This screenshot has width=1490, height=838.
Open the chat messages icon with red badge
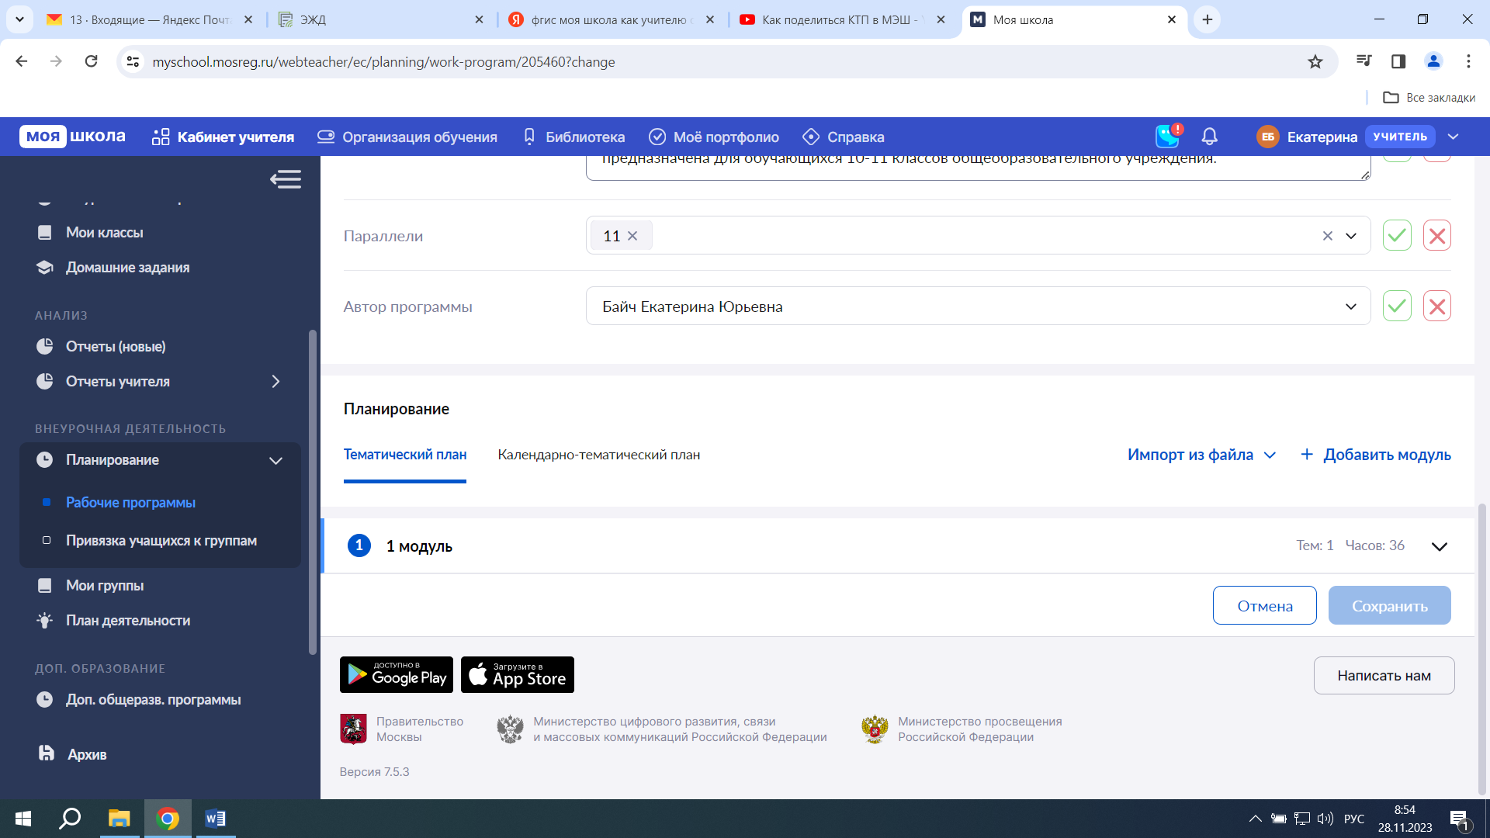click(x=1167, y=136)
